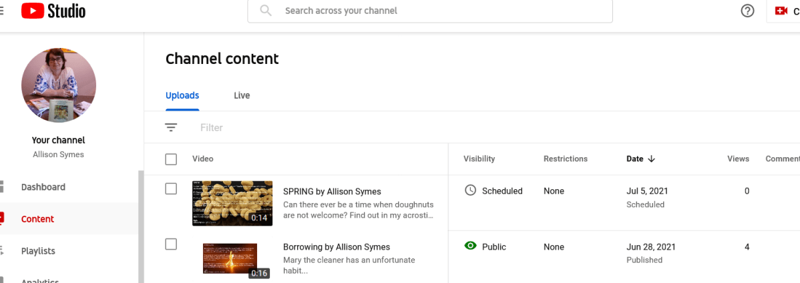The width and height of the screenshot is (800, 283).
Task: Click the search magnifier icon
Action: (x=266, y=11)
